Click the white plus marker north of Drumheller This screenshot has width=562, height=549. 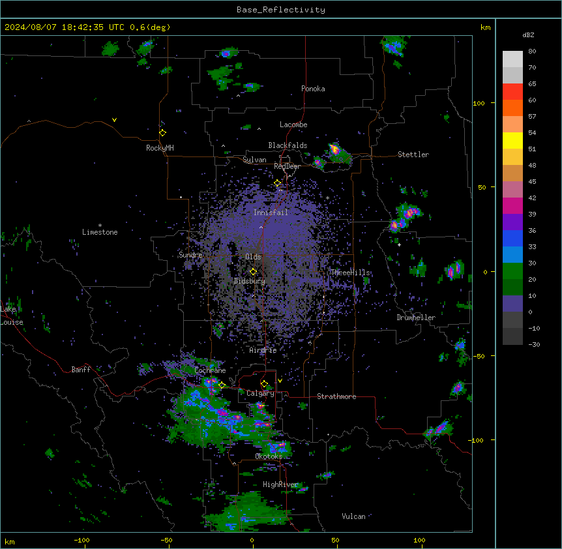click(399, 245)
